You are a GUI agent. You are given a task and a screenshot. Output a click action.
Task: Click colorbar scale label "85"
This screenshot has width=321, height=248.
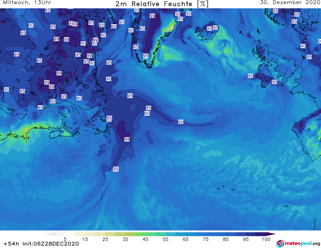pos(226,239)
